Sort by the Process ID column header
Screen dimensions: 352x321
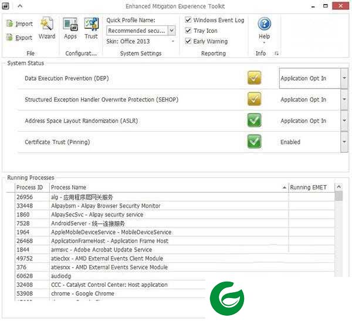point(32,188)
